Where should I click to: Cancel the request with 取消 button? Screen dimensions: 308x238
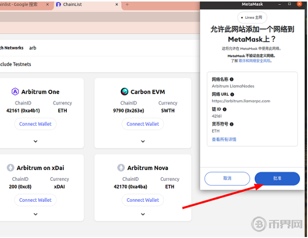coord(227,178)
